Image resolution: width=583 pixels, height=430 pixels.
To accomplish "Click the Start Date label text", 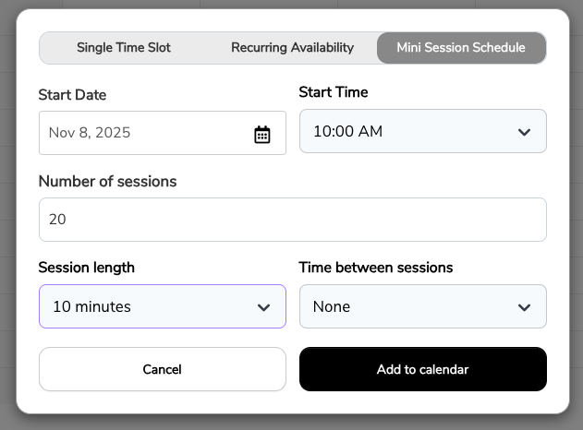I will (x=72, y=95).
